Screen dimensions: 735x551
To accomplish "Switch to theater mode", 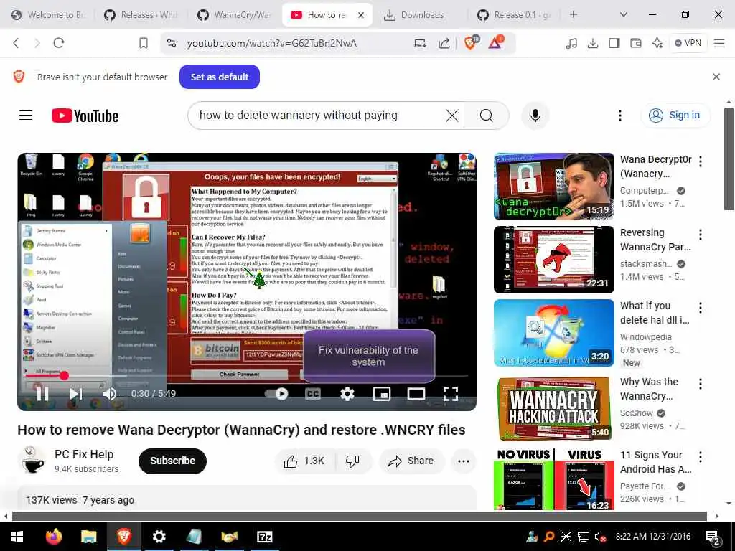I will [x=416, y=394].
